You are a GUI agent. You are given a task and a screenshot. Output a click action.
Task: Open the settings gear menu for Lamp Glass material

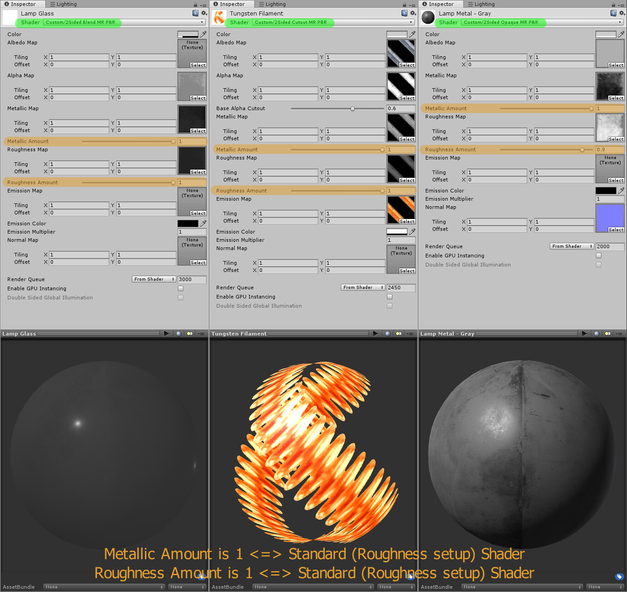click(x=203, y=13)
